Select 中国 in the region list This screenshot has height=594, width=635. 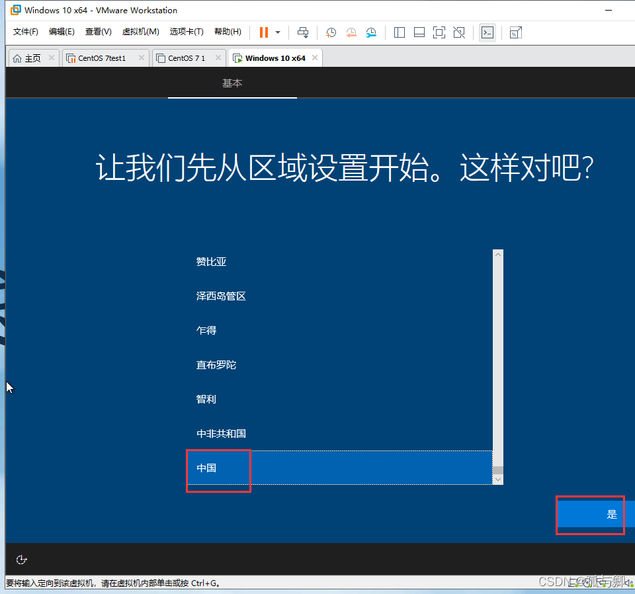(339, 468)
